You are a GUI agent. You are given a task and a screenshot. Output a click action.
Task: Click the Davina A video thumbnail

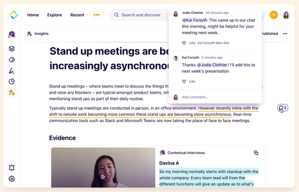103,168
